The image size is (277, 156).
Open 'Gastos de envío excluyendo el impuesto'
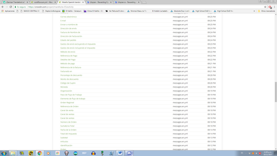(78, 44)
